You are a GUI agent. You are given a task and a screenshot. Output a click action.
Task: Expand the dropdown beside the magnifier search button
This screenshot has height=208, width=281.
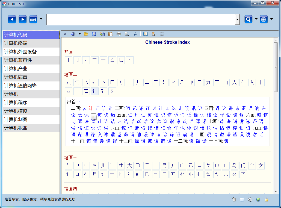[x=256, y=19]
